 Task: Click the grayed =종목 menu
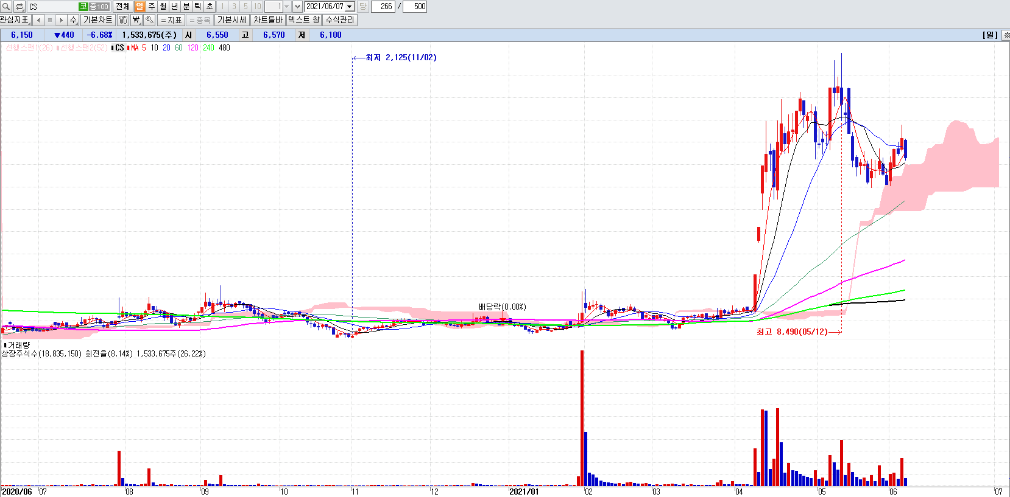pos(200,20)
